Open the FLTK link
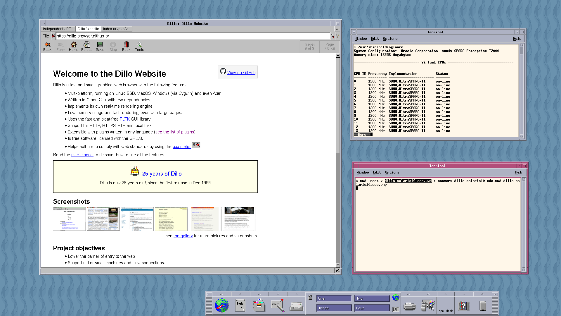Viewport: 561px width, 316px height. click(125, 119)
